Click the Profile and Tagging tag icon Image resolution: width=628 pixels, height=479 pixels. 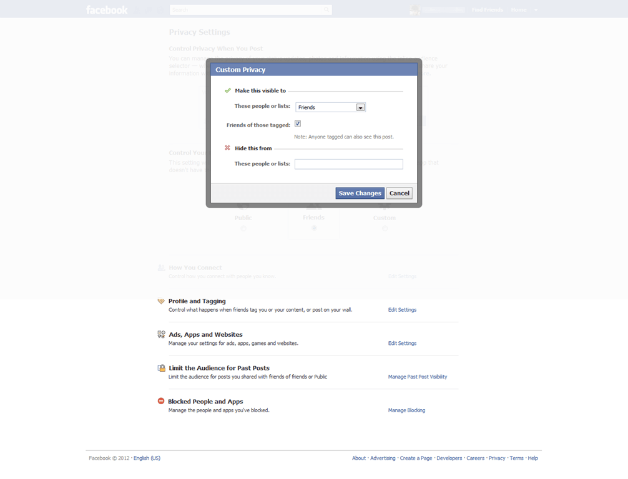[161, 301]
